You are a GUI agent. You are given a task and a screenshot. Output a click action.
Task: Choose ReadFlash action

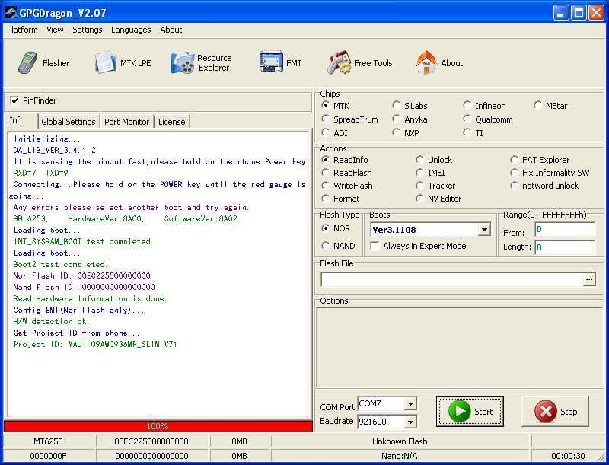[326, 172]
